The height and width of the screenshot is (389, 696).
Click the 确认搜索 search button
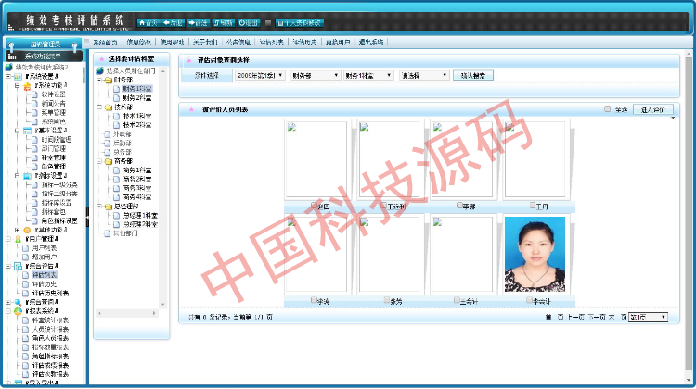click(472, 76)
